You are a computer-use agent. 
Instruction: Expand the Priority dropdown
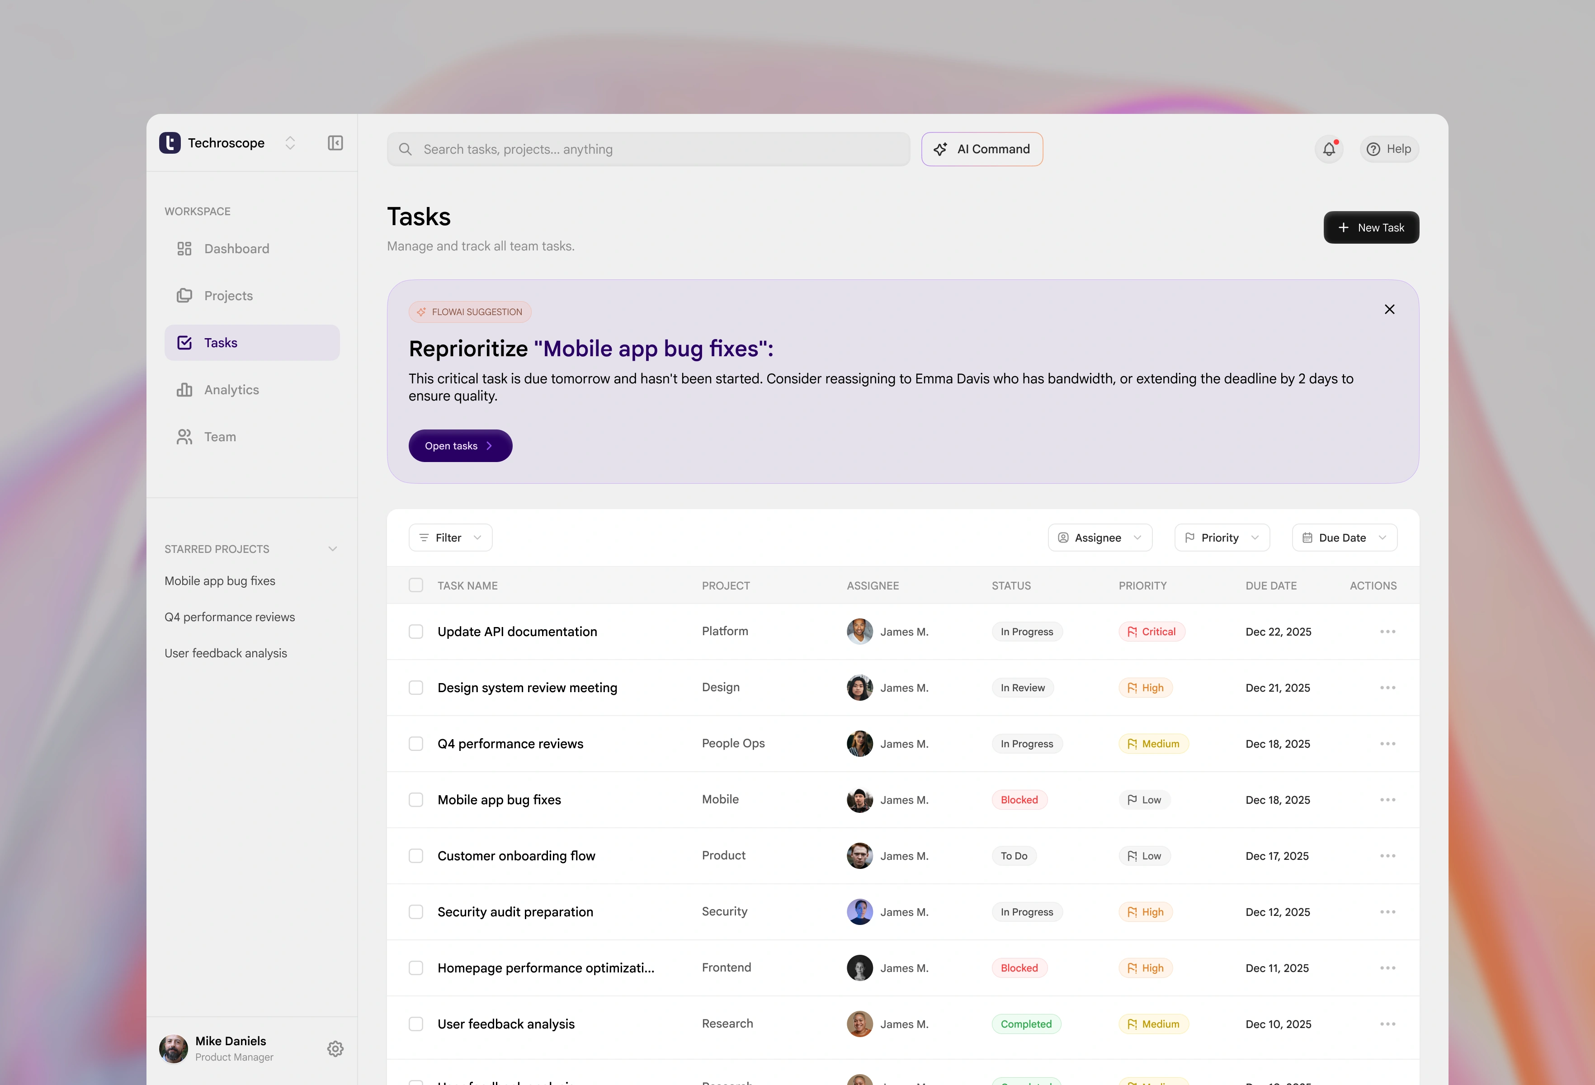pos(1222,538)
